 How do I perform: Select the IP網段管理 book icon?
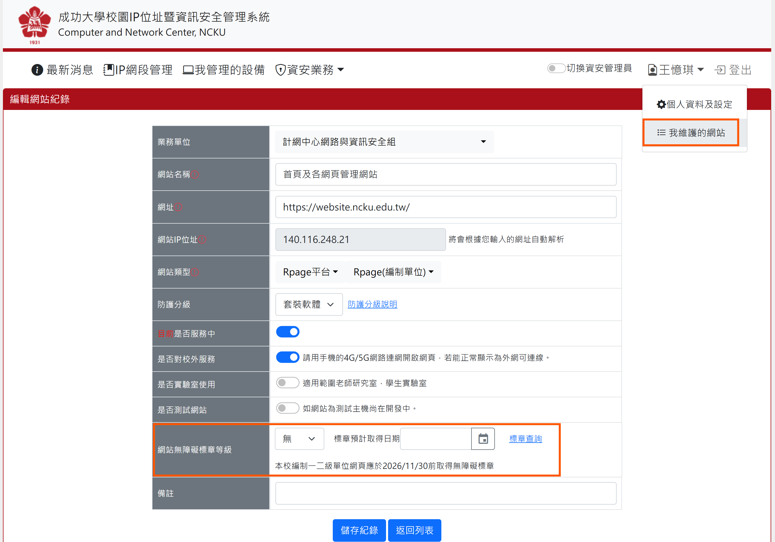pos(108,70)
